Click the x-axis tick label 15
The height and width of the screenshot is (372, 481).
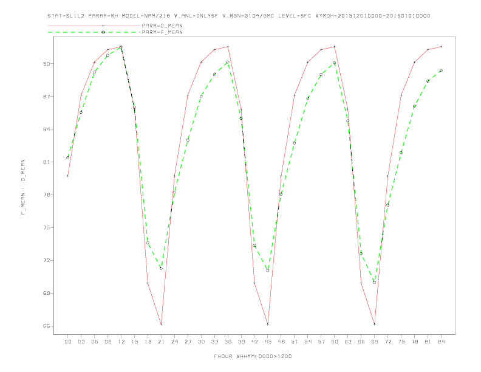(x=134, y=342)
